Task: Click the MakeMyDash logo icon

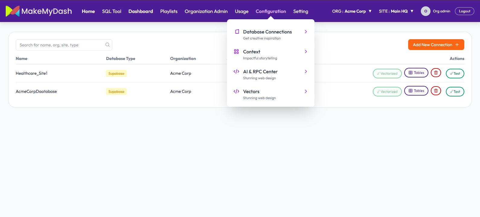Action: [x=12, y=11]
